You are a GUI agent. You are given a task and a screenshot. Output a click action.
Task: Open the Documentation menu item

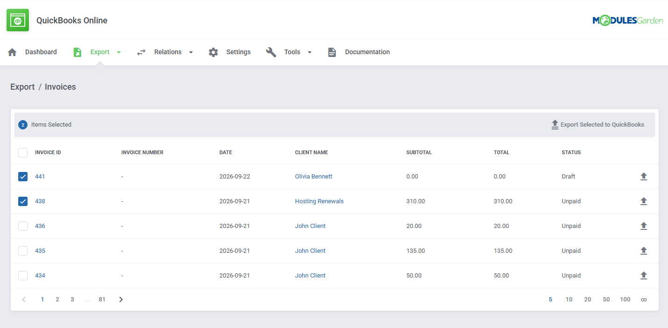click(x=367, y=52)
